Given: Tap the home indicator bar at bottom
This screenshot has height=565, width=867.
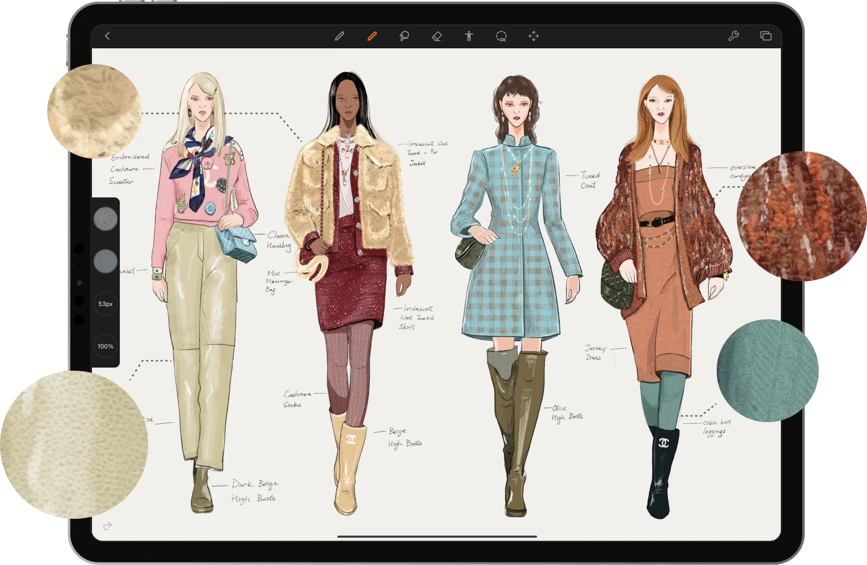Looking at the screenshot, I should pos(437,537).
